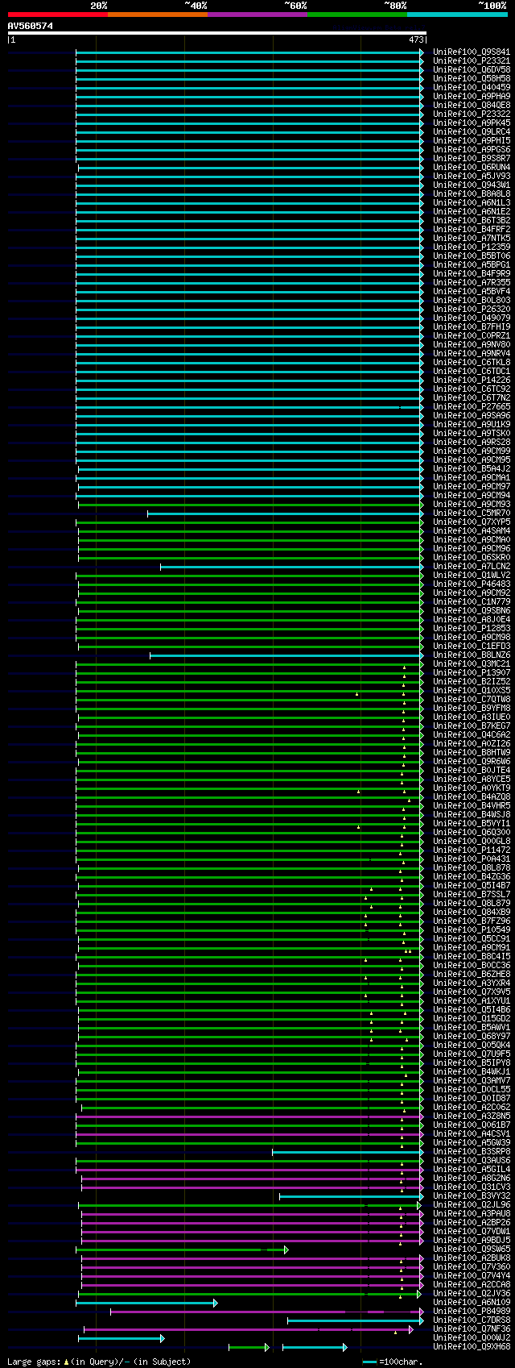Click UniRef100_B5BT06 label

point(472,256)
